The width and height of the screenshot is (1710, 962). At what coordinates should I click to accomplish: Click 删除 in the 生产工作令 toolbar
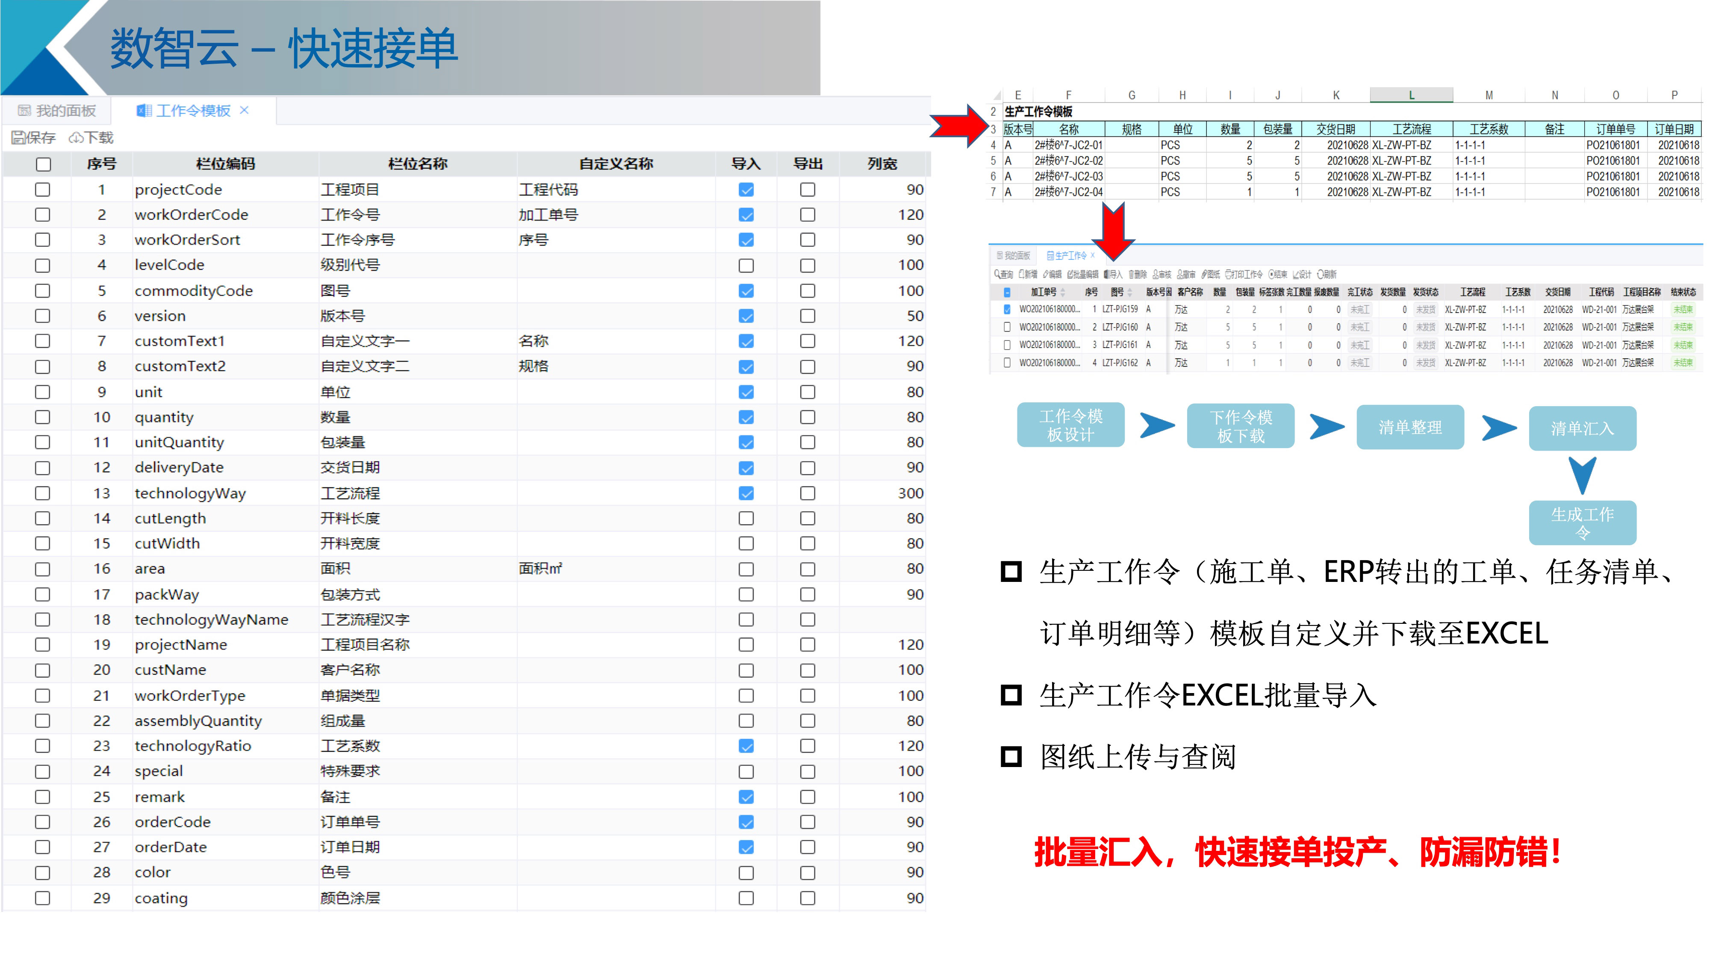tap(1138, 274)
